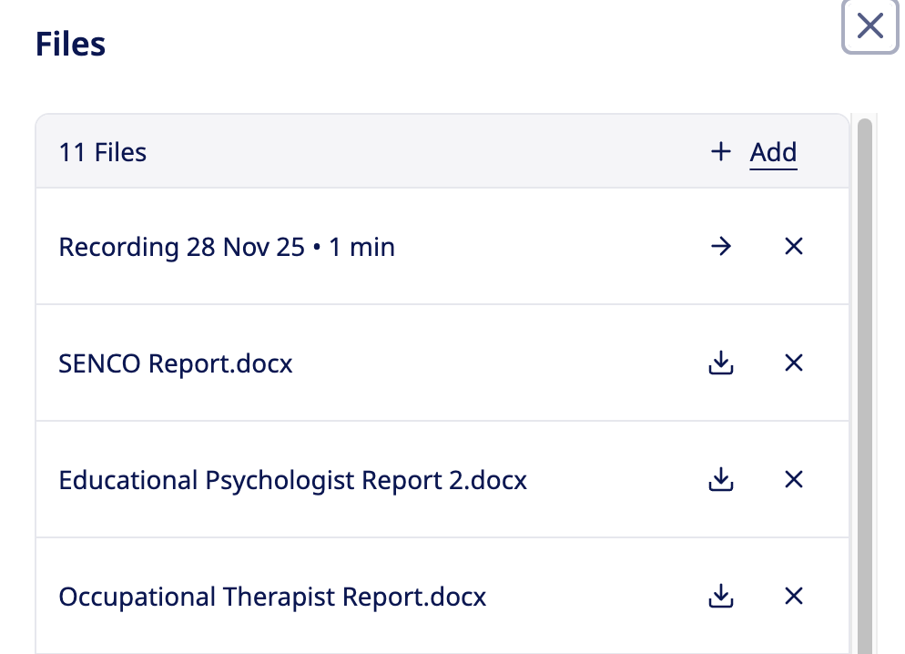Remove Educational Psychologist Report 2.docx

(794, 479)
